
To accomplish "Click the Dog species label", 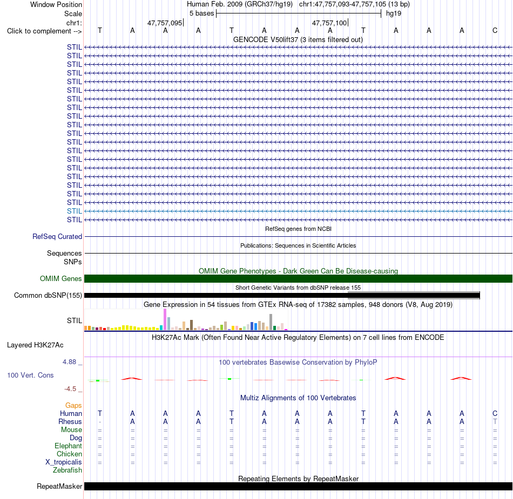I will pos(76,438).
